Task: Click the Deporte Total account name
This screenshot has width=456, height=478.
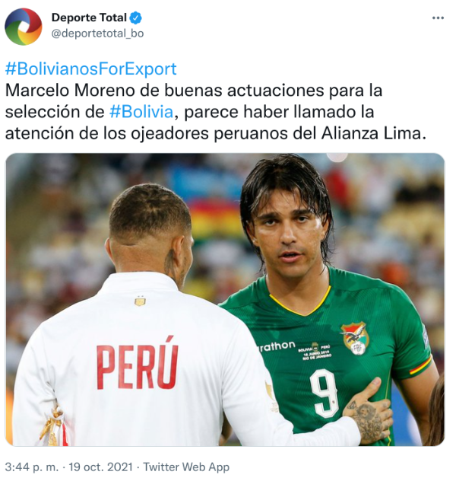Action: (89, 18)
